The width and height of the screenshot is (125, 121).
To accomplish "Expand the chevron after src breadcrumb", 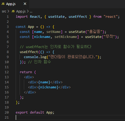I will 8,11.
